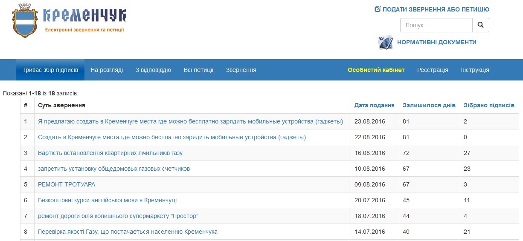The height and width of the screenshot is (241, 523).
Task: Go to the Всі петиції tab
Action: [x=198, y=70]
